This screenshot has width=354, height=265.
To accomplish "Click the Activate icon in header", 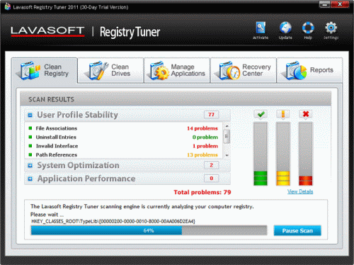I will click(261, 28).
